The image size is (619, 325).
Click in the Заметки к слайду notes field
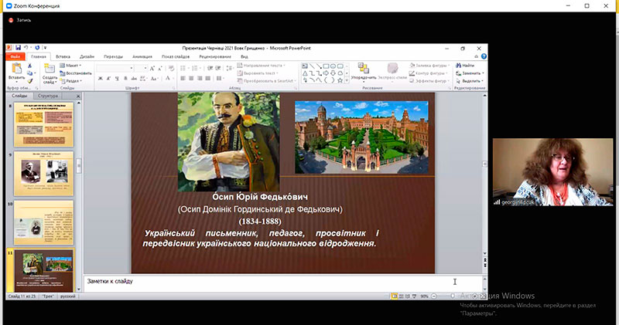[282, 283]
